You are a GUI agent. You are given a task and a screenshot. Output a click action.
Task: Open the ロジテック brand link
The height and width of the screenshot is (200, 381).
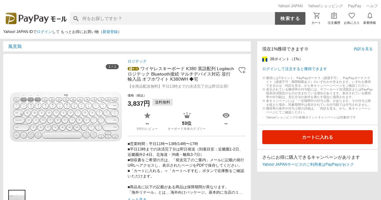point(137,61)
